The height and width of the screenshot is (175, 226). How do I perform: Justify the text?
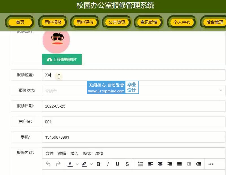[x=179, y=164]
